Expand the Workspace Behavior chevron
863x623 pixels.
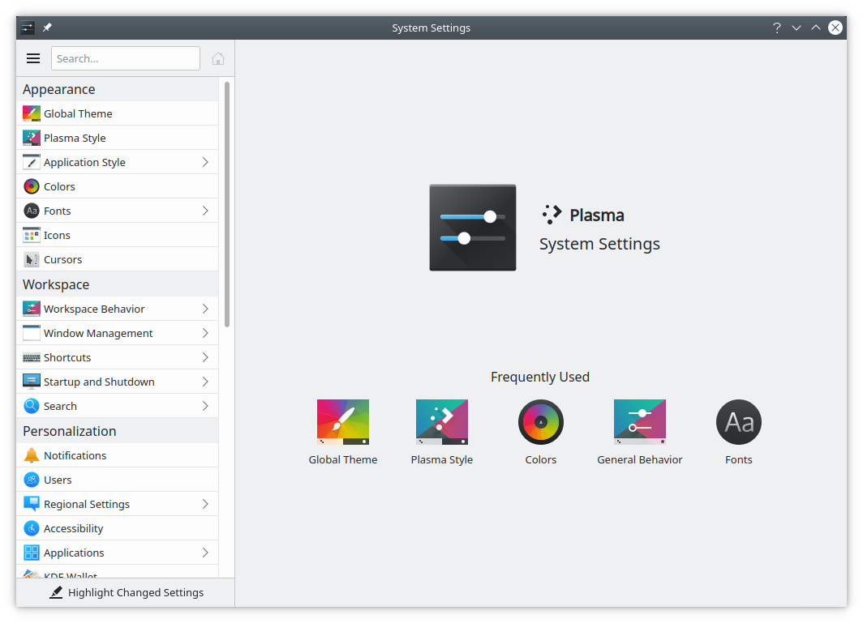pos(205,309)
